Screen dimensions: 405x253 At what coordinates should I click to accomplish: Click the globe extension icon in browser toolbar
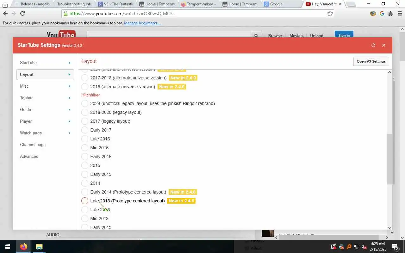pos(373,14)
